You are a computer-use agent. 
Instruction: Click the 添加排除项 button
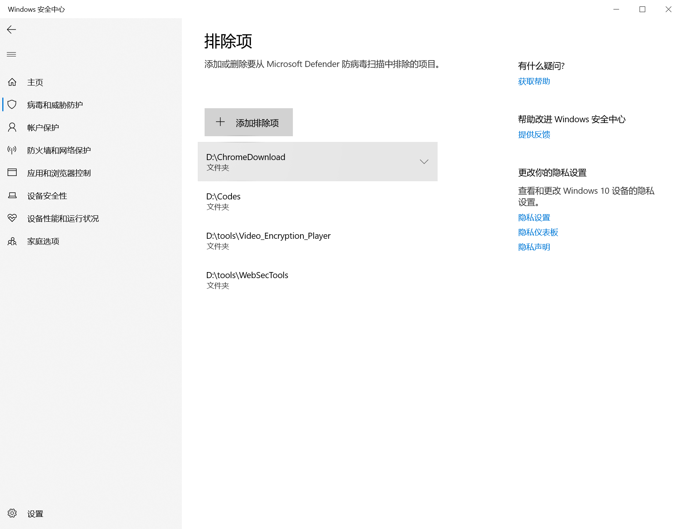point(249,122)
